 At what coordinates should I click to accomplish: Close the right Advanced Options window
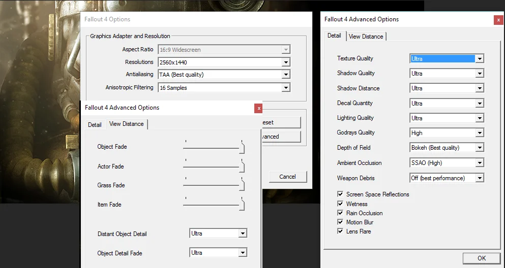[498, 20]
